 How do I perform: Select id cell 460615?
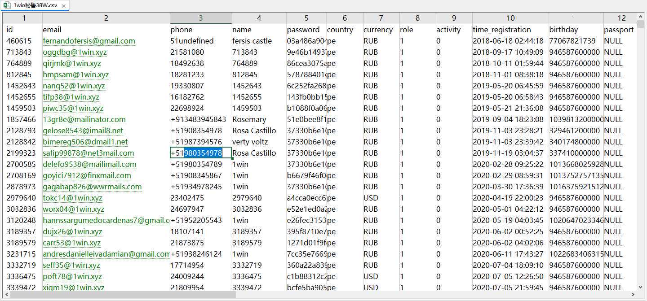pos(23,41)
